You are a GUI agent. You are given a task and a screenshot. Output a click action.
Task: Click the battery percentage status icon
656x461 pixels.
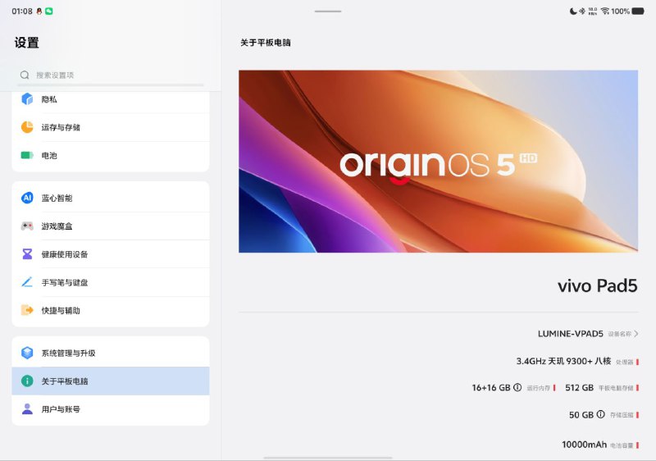620,11
